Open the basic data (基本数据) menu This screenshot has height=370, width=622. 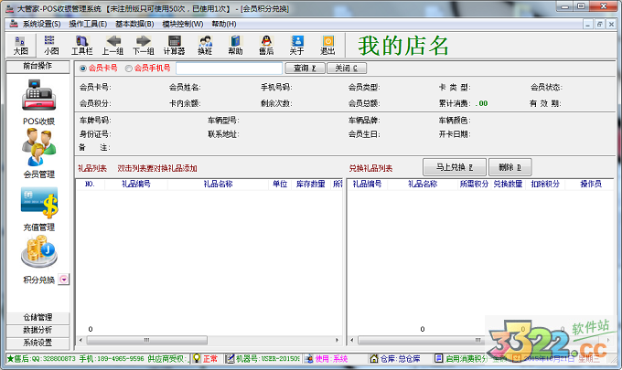click(134, 23)
